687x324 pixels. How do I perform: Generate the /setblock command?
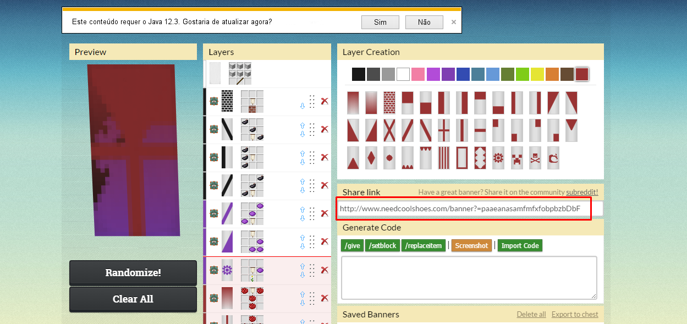click(382, 245)
